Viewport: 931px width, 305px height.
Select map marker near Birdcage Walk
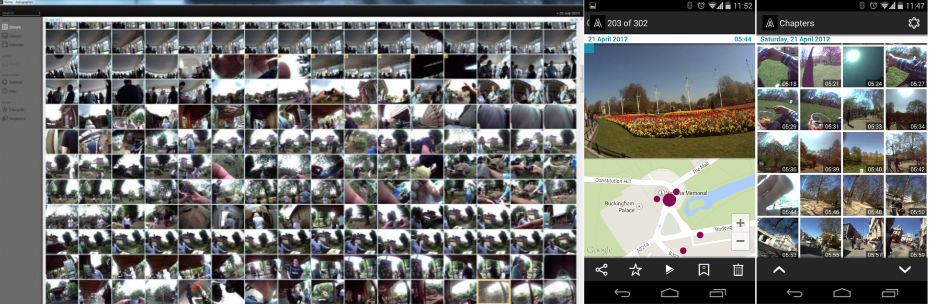pyautogui.click(x=700, y=235)
